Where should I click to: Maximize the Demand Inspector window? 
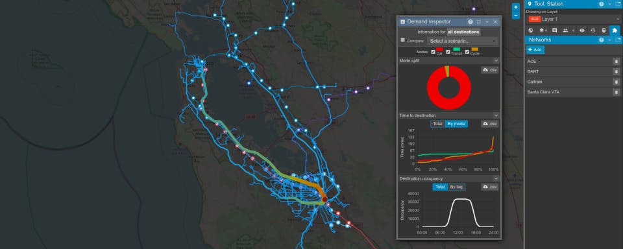click(x=479, y=22)
